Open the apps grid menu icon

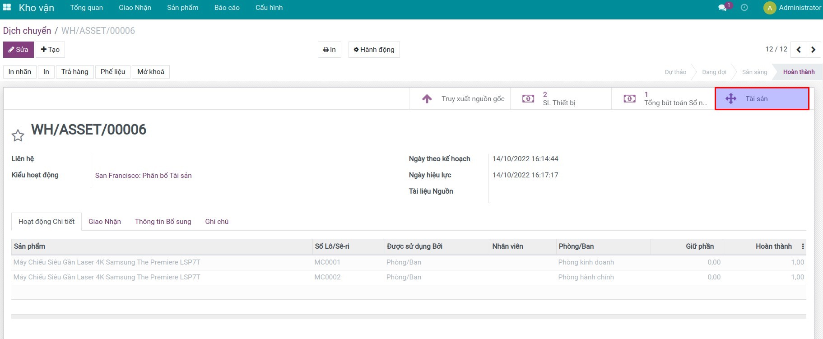click(x=7, y=8)
